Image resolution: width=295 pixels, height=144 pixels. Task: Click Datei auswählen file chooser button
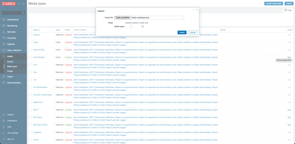(123, 18)
